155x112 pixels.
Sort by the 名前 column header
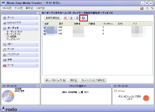pos(50,24)
